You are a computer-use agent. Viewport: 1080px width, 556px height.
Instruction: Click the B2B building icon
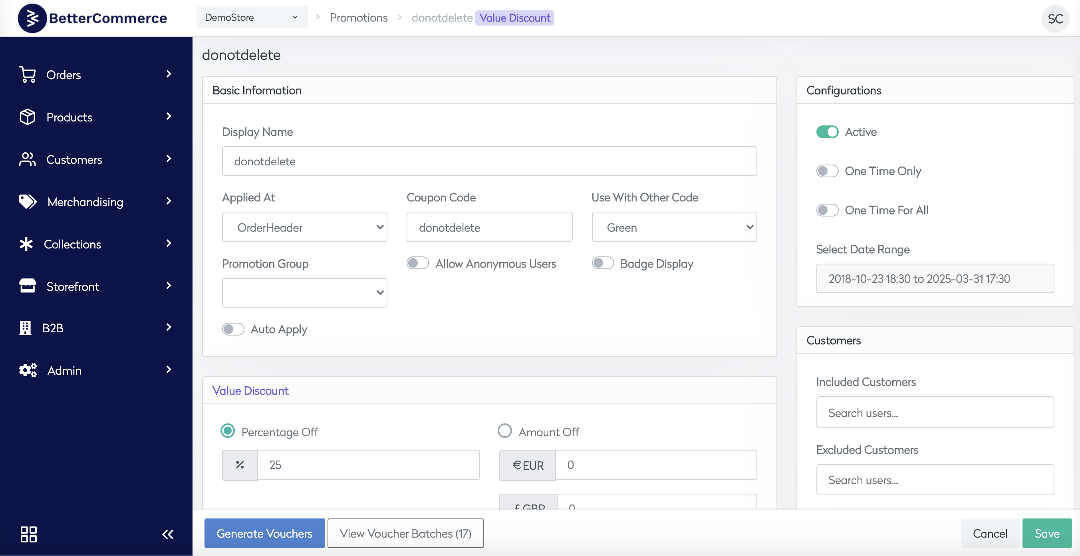click(x=26, y=328)
